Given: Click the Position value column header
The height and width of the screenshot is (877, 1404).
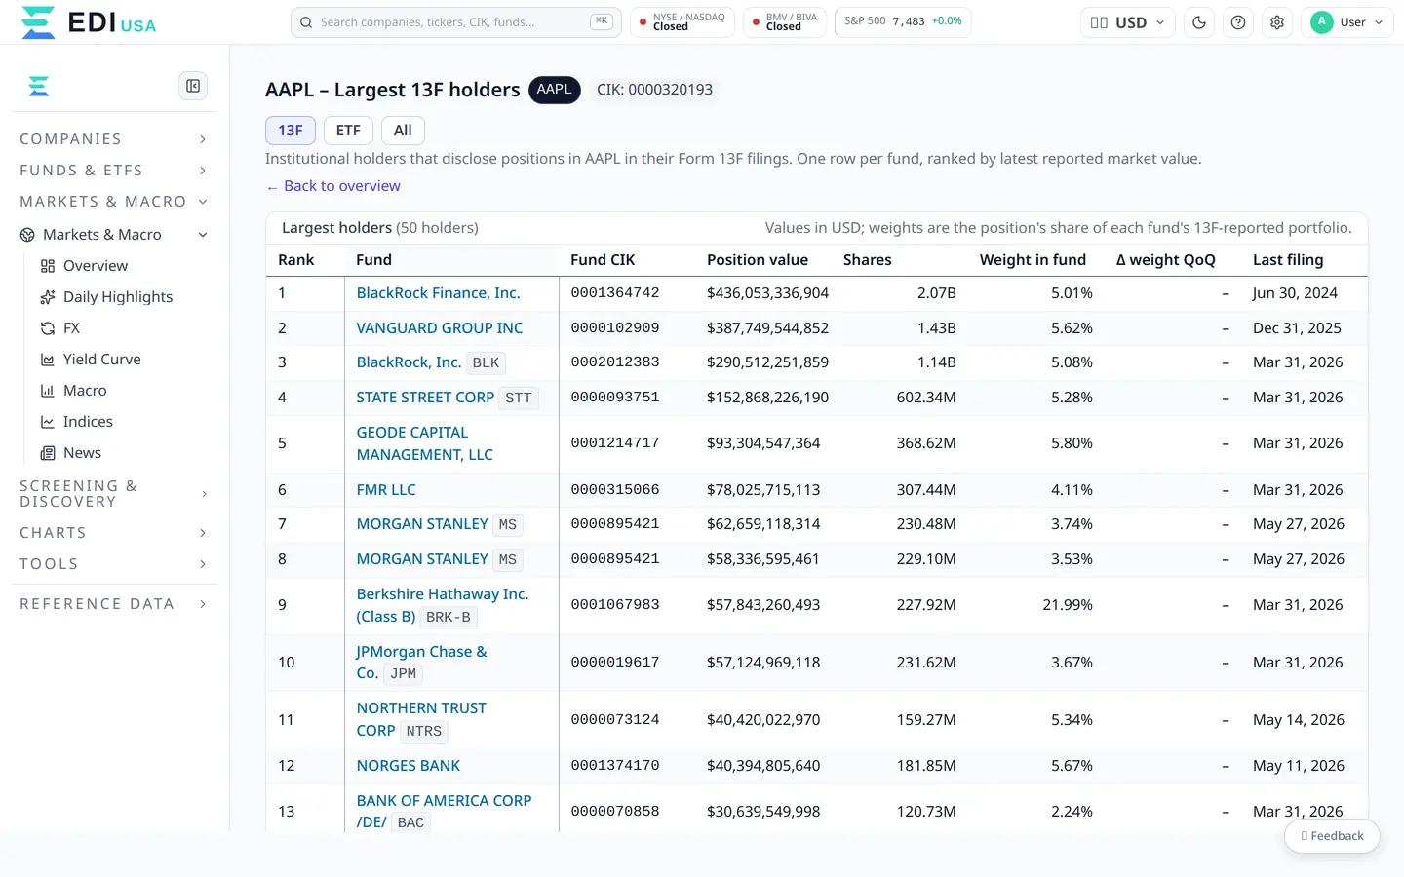Looking at the screenshot, I should [758, 260].
